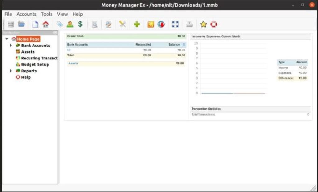
Task: Minimize the Money Manager Ex window
Action: (293, 5)
